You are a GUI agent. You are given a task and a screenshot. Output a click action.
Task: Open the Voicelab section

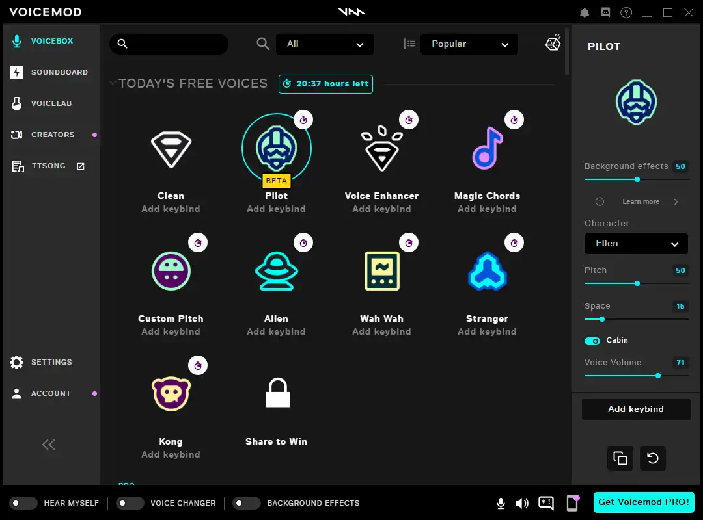click(x=50, y=103)
